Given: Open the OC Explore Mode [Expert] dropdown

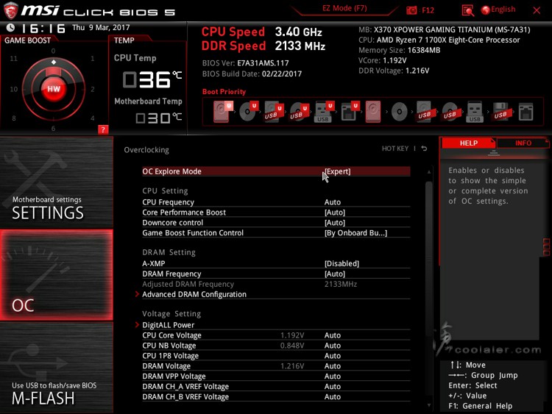Looking at the screenshot, I should (x=337, y=171).
